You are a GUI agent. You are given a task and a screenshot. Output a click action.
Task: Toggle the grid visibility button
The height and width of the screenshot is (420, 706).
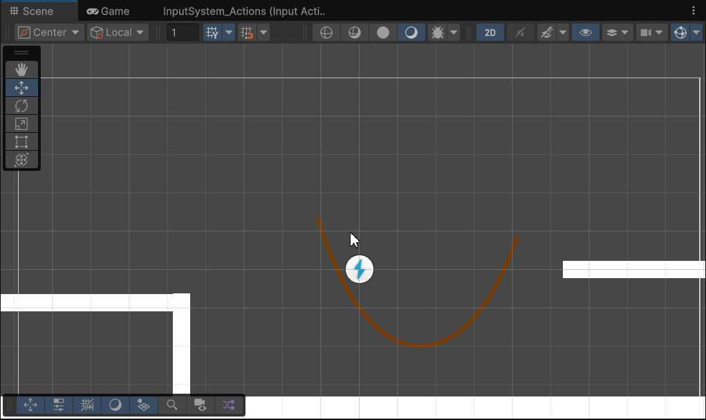coord(212,33)
